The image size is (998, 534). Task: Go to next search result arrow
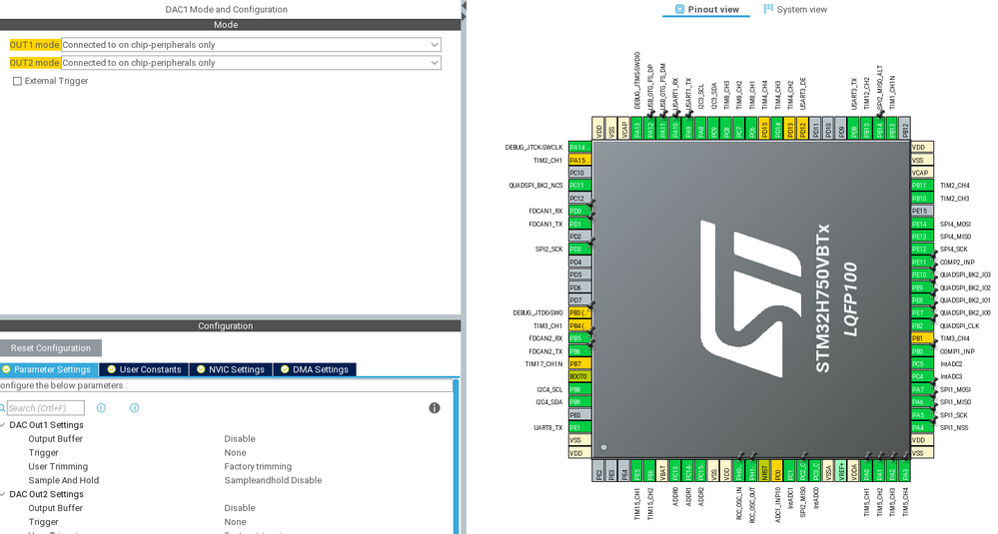click(x=134, y=408)
